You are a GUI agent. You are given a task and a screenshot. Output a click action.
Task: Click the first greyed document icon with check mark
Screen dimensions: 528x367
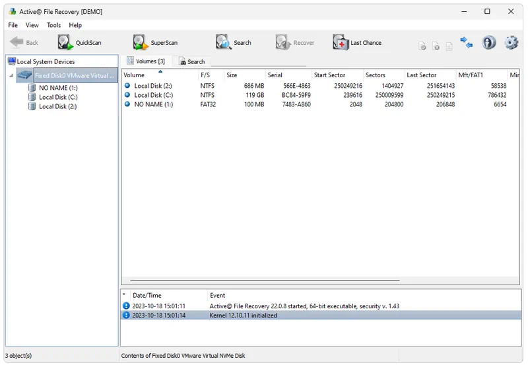click(x=422, y=46)
